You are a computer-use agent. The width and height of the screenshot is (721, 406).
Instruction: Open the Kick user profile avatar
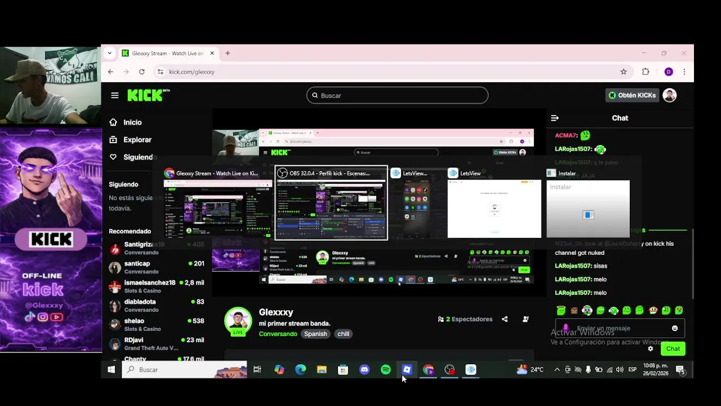669,95
